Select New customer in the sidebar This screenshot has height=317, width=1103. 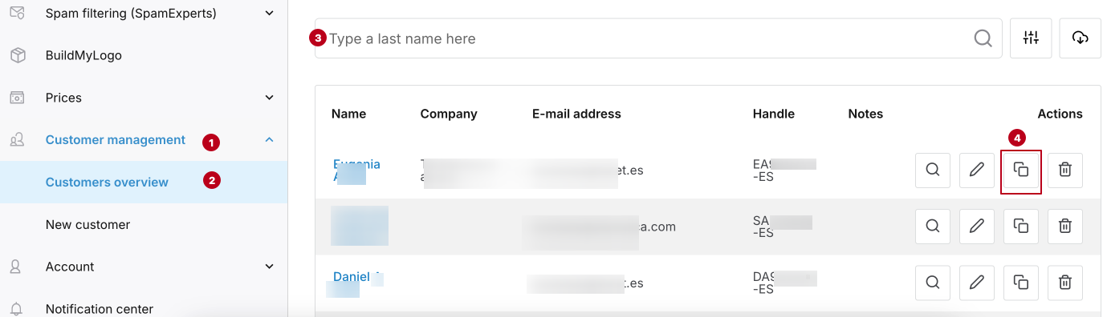pos(88,225)
